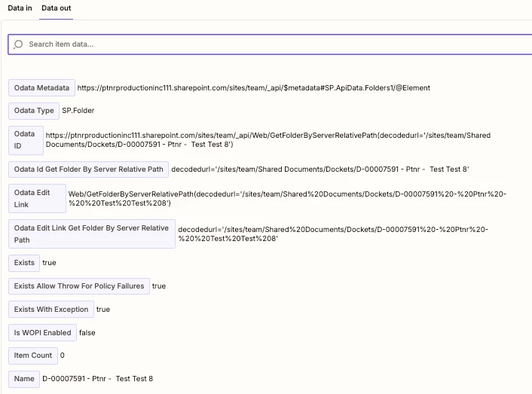Select Odata Edit Link Get Folder By Server Relative Path label
Screen dimensions: 532x394
pyautogui.click(x=92, y=234)
